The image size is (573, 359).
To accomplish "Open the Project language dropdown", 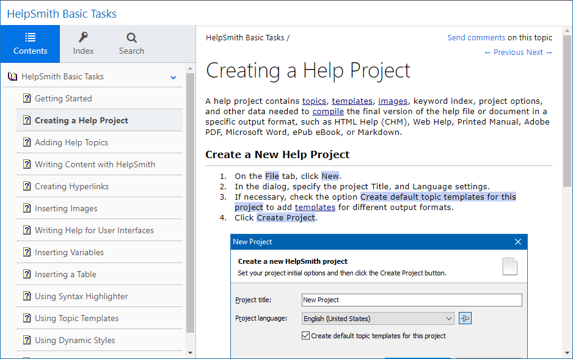I will (378, 319).
